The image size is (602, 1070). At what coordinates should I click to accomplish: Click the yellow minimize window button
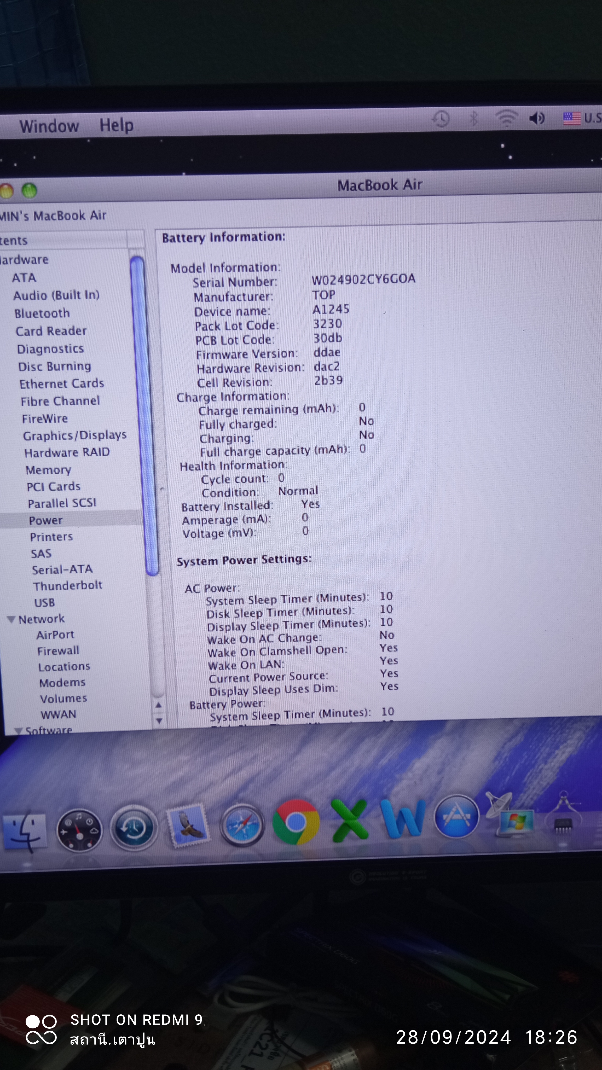click(x=6, y=191)
